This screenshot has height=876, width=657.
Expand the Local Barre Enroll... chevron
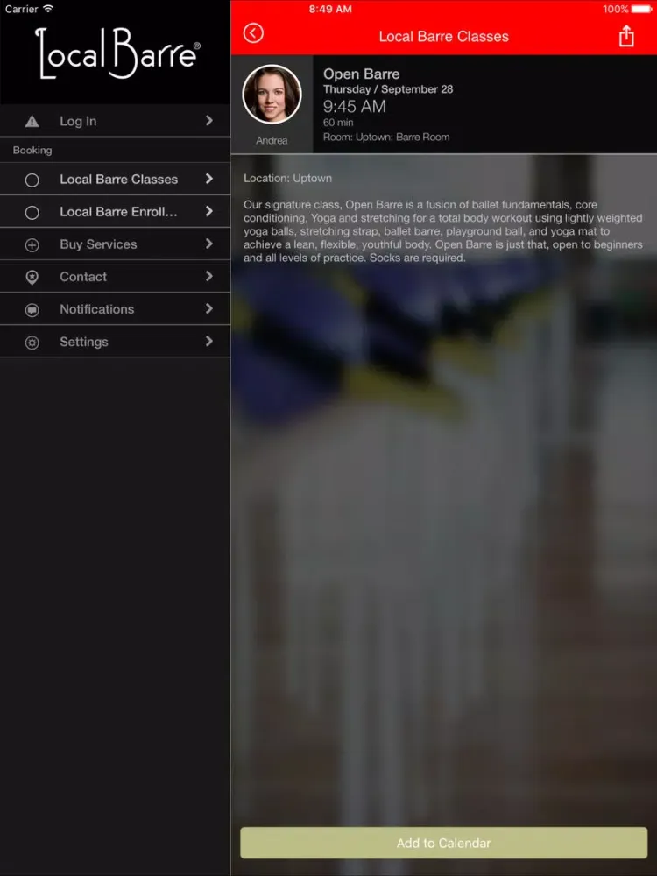pyautogui.click(x=209, y=210)
